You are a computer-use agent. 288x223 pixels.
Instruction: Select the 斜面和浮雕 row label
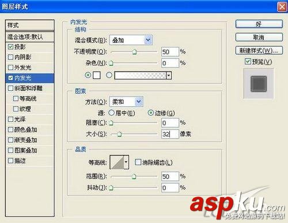[x=28, y=88]
